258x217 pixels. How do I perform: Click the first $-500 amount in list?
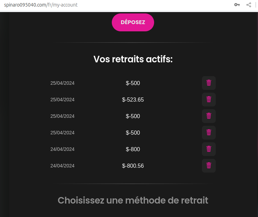(133, 83)
